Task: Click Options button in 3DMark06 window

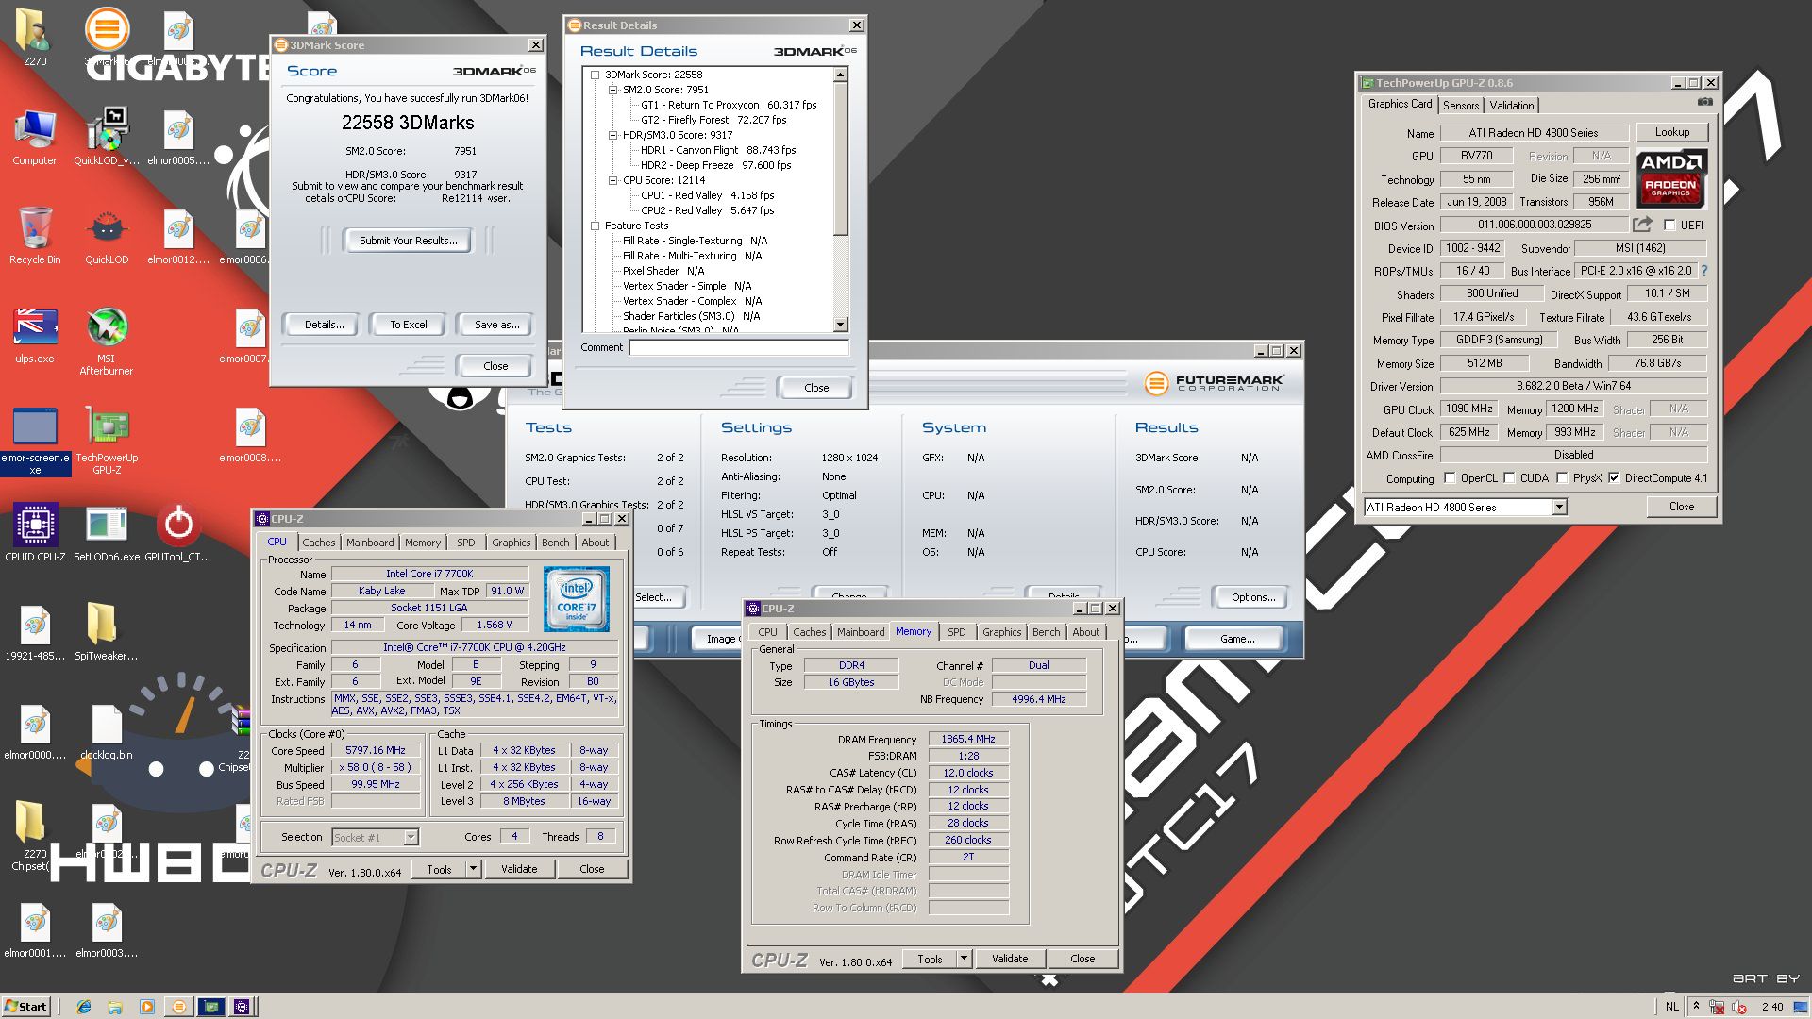Action: pyautogui.click(x=1253, y=597)
